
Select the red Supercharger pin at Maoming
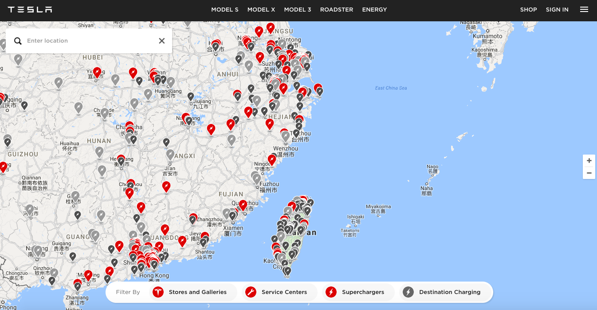[88, 275]
